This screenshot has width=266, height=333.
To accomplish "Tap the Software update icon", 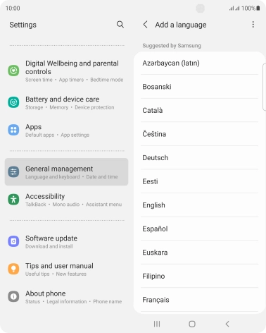I will pos(13,241).
